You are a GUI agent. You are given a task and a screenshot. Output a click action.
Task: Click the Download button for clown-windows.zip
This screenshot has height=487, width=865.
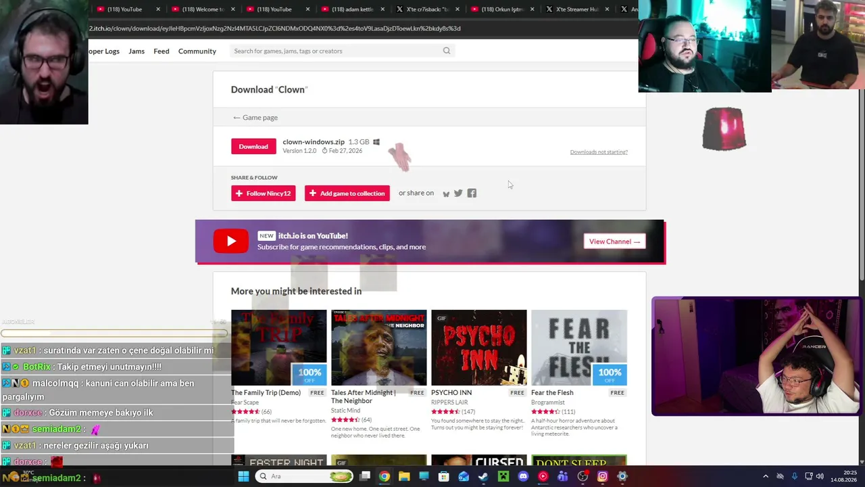(x=253, y=147)
